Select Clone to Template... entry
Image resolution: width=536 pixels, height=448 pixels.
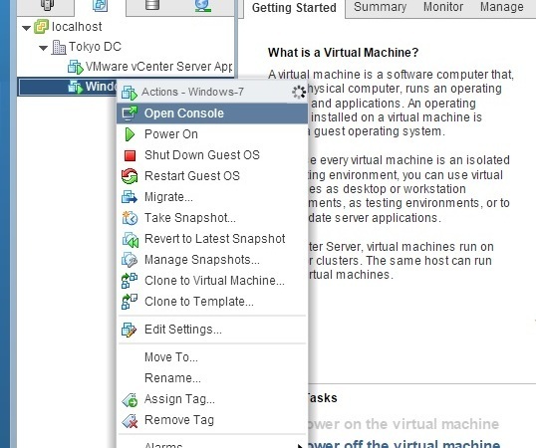[212, 302]
